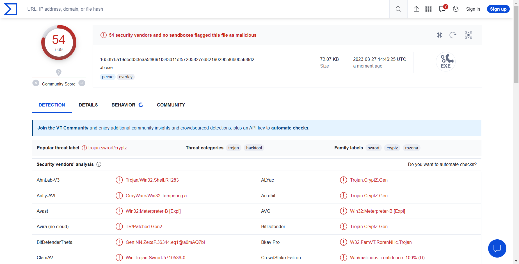
Task: Click the Gen:NN.ZexaF.36344 detection result
Action: (165, 242)
